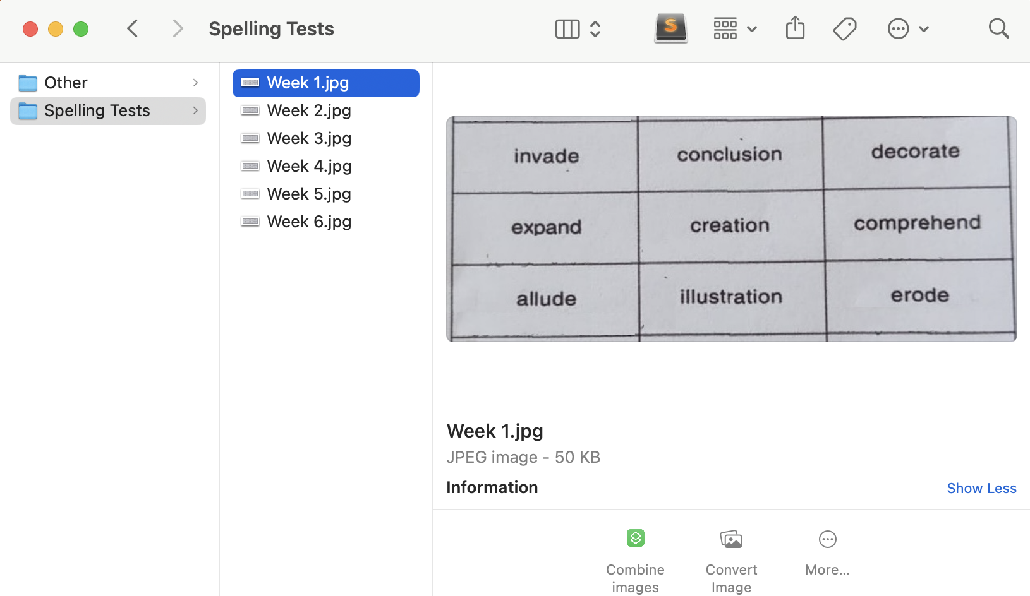Expand the Other folder chevron
The width and height of the screenshot is (1030, 596).
(x=195, y=83)
